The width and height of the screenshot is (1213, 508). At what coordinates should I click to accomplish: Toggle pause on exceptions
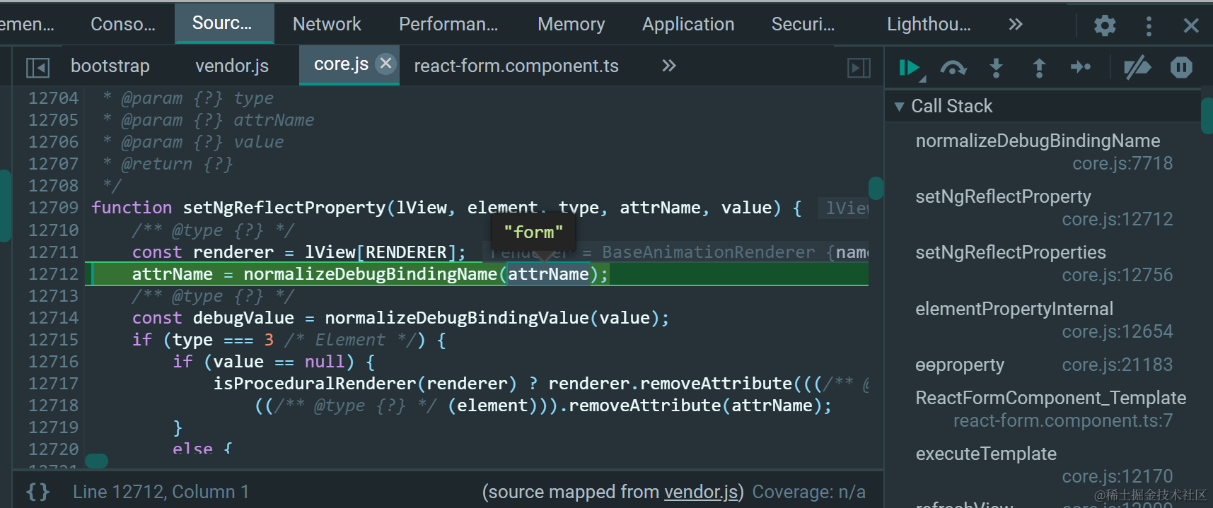pos(1181,68)
